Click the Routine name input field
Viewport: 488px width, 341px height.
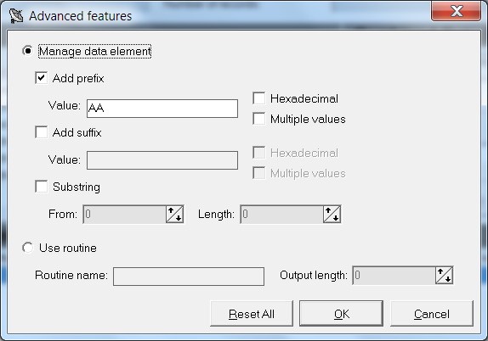pos(189,277)
